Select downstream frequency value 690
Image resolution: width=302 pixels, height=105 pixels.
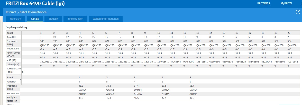[81, 41]
